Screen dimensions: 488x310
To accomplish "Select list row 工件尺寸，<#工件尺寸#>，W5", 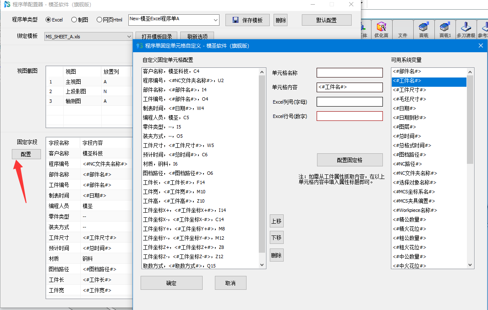I will pyautogui.click(x=200, y=145).
